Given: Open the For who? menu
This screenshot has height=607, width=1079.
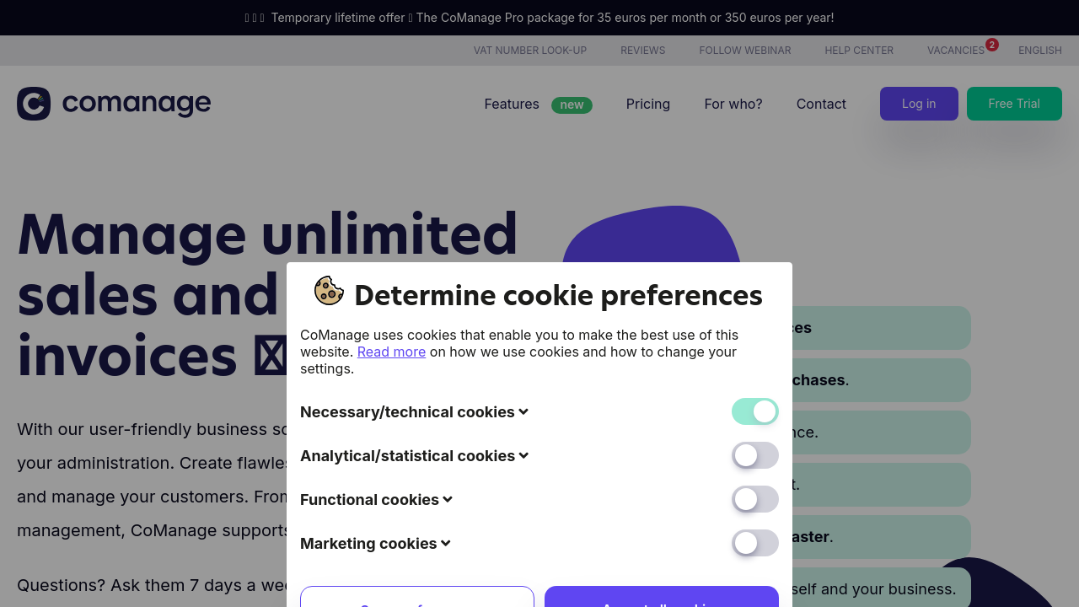Looking at the screenshot, I should (x=733, y=104).
